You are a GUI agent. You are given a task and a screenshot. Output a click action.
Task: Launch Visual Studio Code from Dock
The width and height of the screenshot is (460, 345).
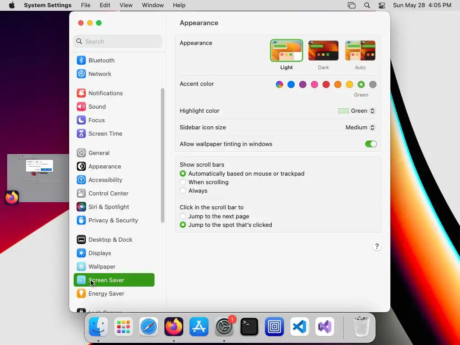(x=300, y=327)
